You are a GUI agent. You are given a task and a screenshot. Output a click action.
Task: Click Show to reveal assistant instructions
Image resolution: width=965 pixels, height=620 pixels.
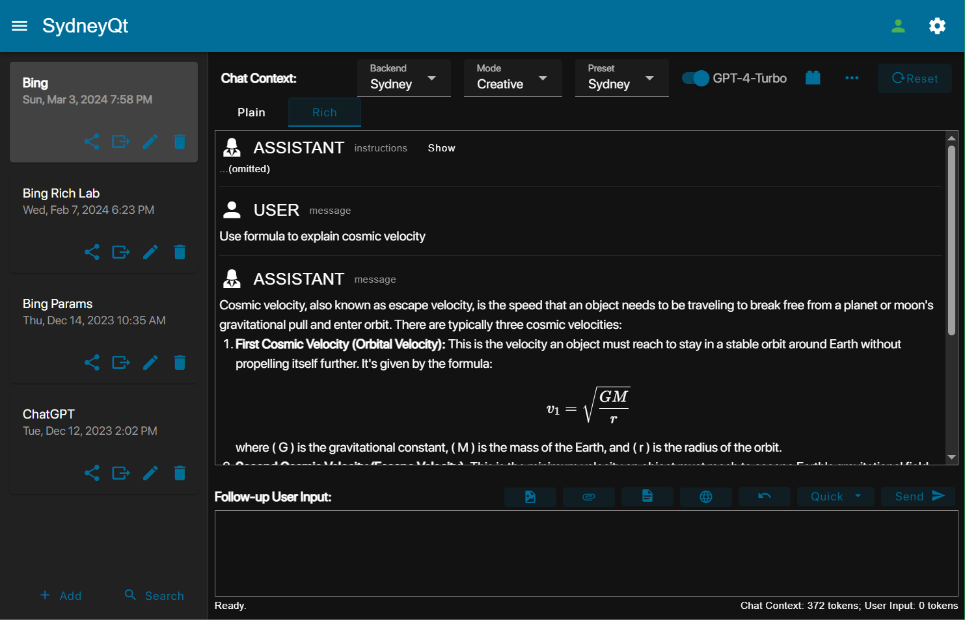point(441,148)
